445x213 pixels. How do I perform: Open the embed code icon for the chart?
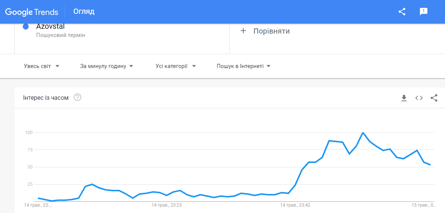pyautogui.click(x=419, y=98)
